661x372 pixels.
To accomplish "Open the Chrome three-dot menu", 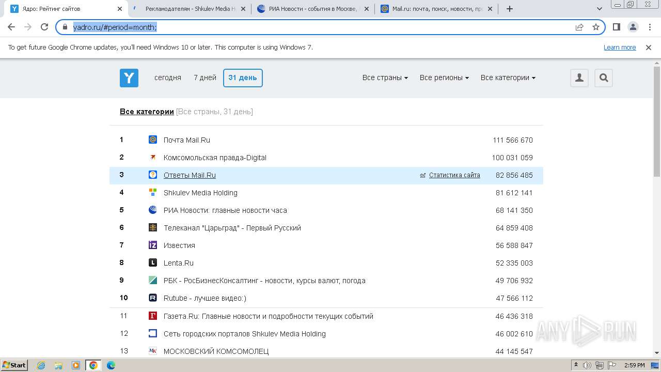I will tap(649, 27).
